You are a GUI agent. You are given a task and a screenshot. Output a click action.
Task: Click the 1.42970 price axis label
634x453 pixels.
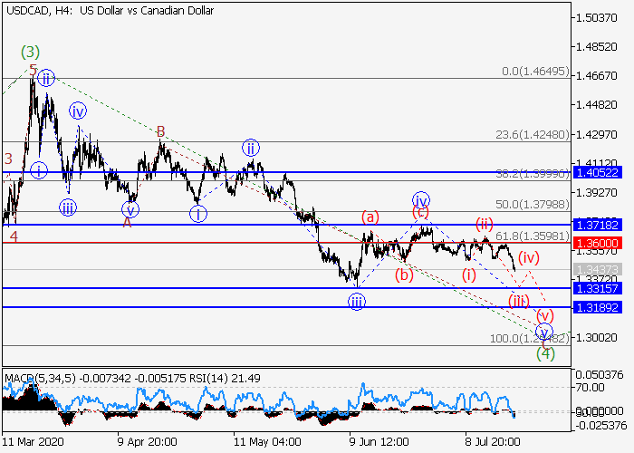(x=597, y=134)
